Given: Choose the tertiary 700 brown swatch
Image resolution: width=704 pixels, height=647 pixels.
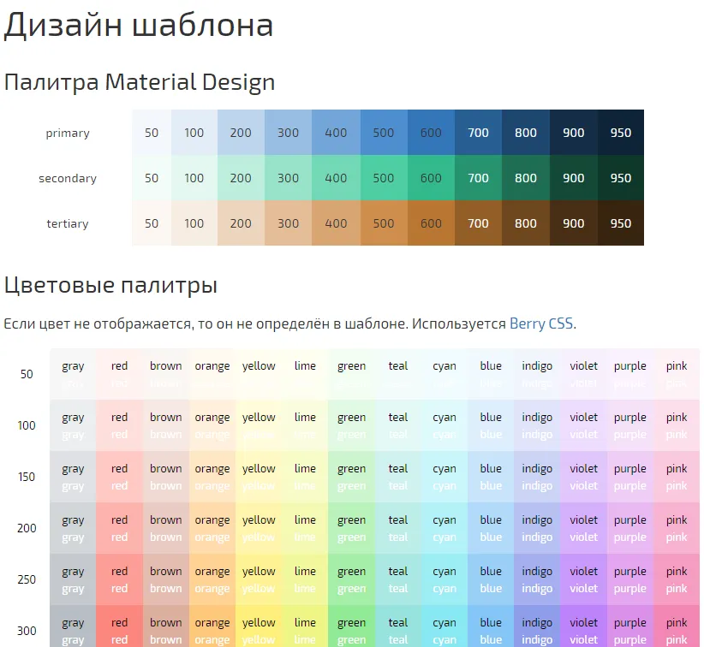Looking at the screenshot, I should click(478, 223).
